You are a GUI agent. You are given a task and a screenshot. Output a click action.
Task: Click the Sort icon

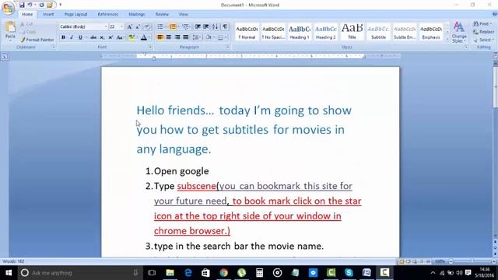pyautogui.click(x=216, y=26)
